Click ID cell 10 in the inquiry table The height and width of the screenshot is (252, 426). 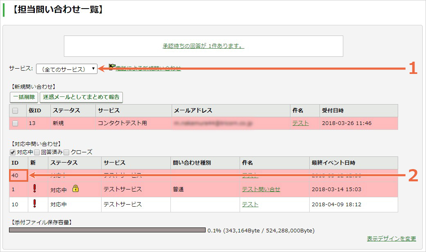(18, 204)
